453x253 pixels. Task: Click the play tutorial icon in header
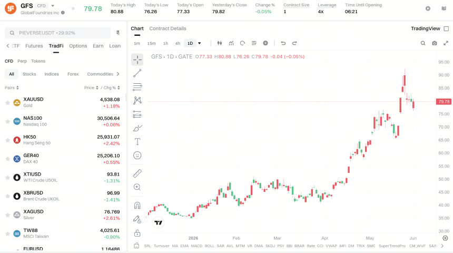(428, 8)
